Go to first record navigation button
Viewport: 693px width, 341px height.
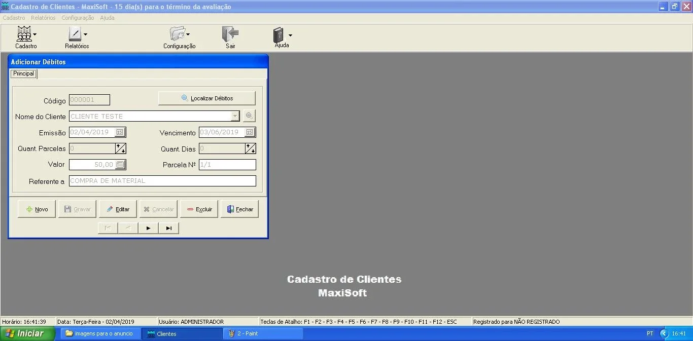coord(108,228)
